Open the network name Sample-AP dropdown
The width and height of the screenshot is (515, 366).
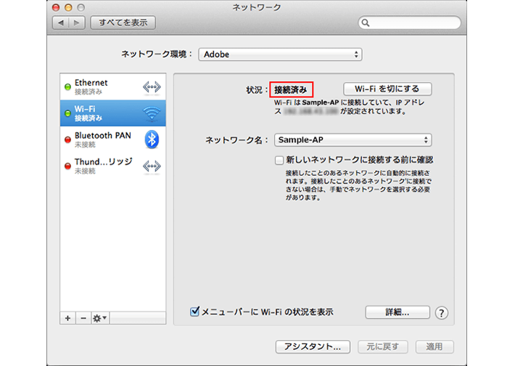pyautogui.click(x=353, y=140)
